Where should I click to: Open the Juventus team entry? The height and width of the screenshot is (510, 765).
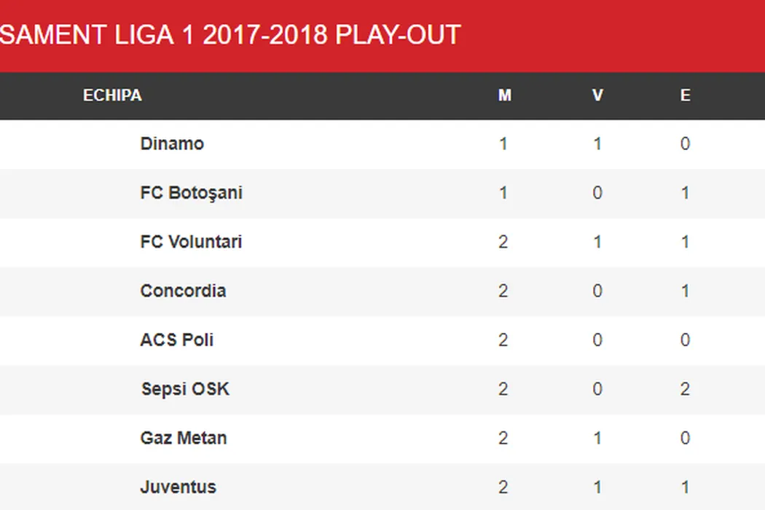pyautogui.click(x=178, y=487)
